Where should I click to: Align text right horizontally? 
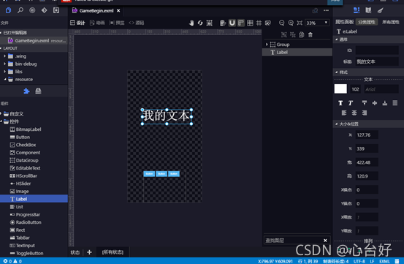[x=365, y=113]
